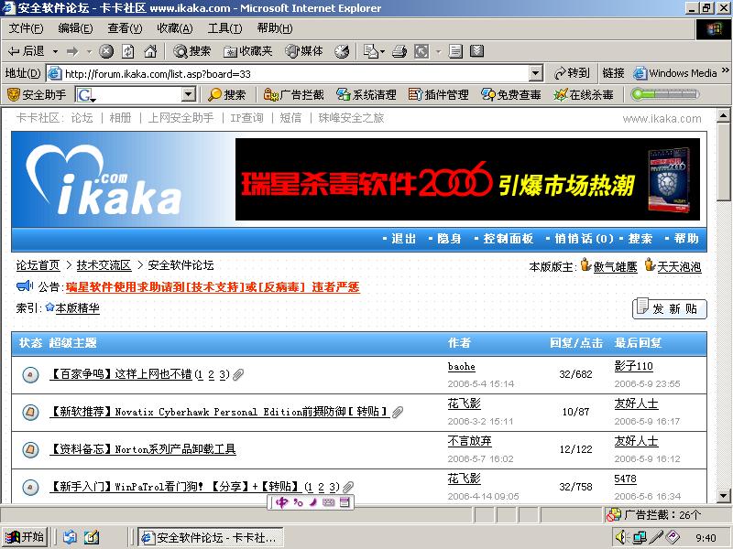The width and height of the screenshot is (733, 549).
Task: Click 在线杀毒 online antivirus
Action: click(x=584, y=95)
